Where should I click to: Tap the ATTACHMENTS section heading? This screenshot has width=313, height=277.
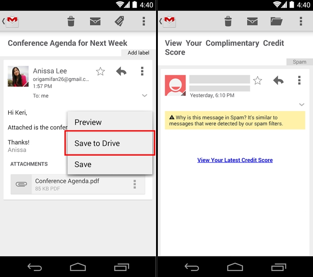click(29, 164)
